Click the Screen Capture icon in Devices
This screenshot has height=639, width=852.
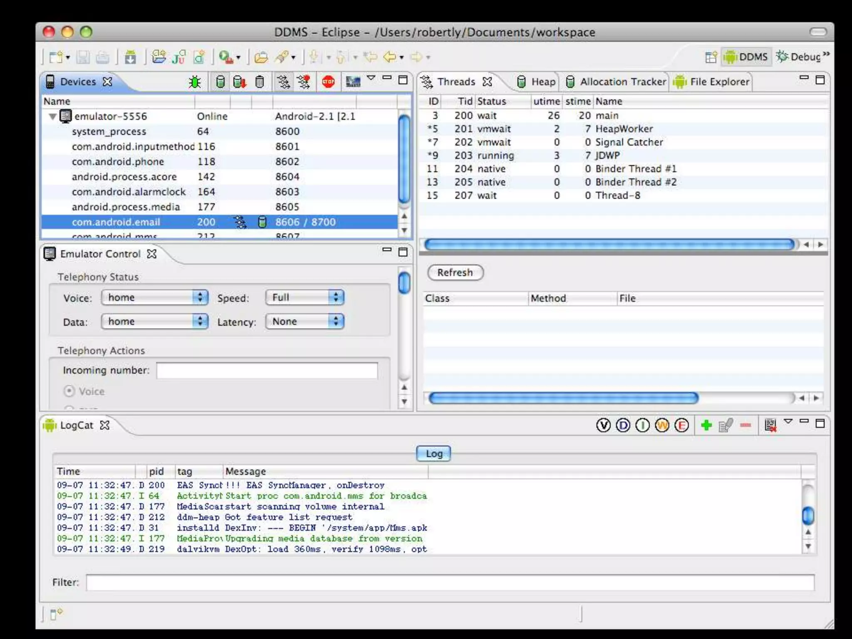coord(353,82)
